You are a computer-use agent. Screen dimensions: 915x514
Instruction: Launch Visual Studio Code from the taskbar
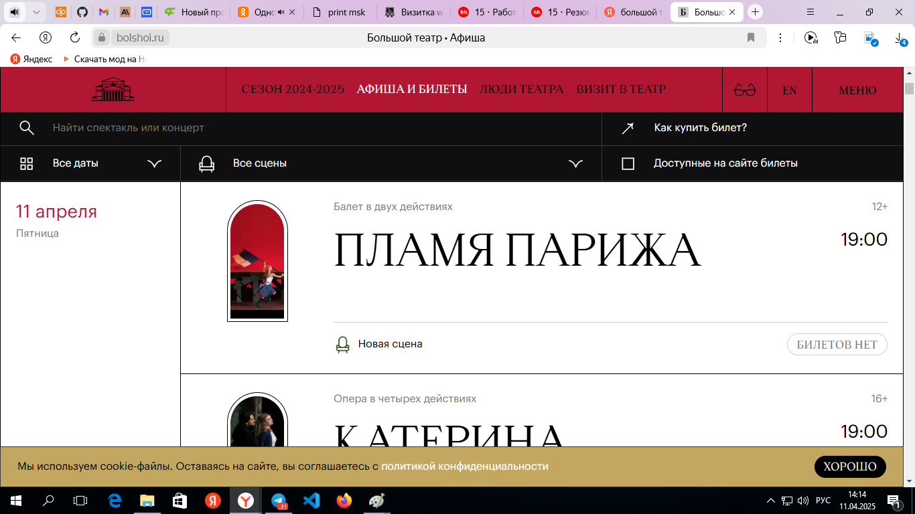(x=311, y=501)
